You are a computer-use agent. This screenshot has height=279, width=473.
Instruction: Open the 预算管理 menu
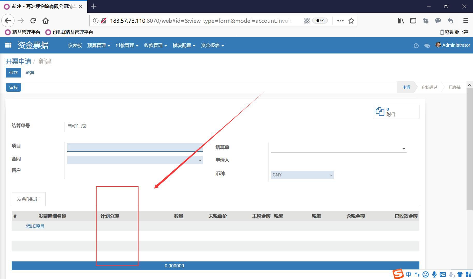click(98, 45)
